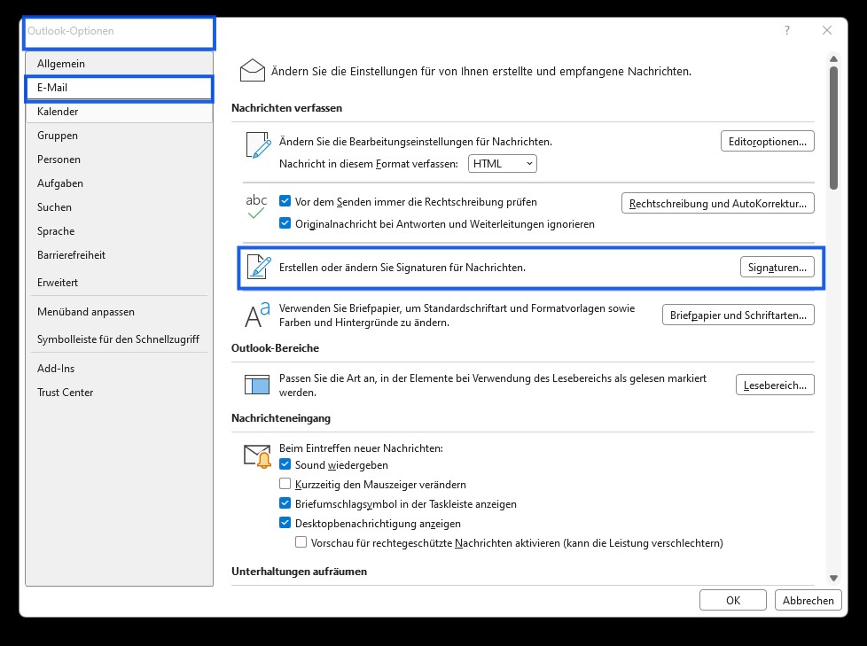Open 'Rechtschreibung und AutoKorrektur' settings

click(x=718, y=203)
